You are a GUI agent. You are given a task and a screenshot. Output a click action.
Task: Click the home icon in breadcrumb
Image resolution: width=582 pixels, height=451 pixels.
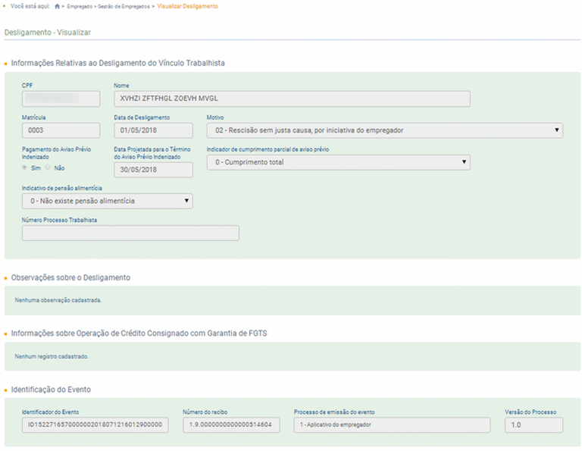(57, 7)
